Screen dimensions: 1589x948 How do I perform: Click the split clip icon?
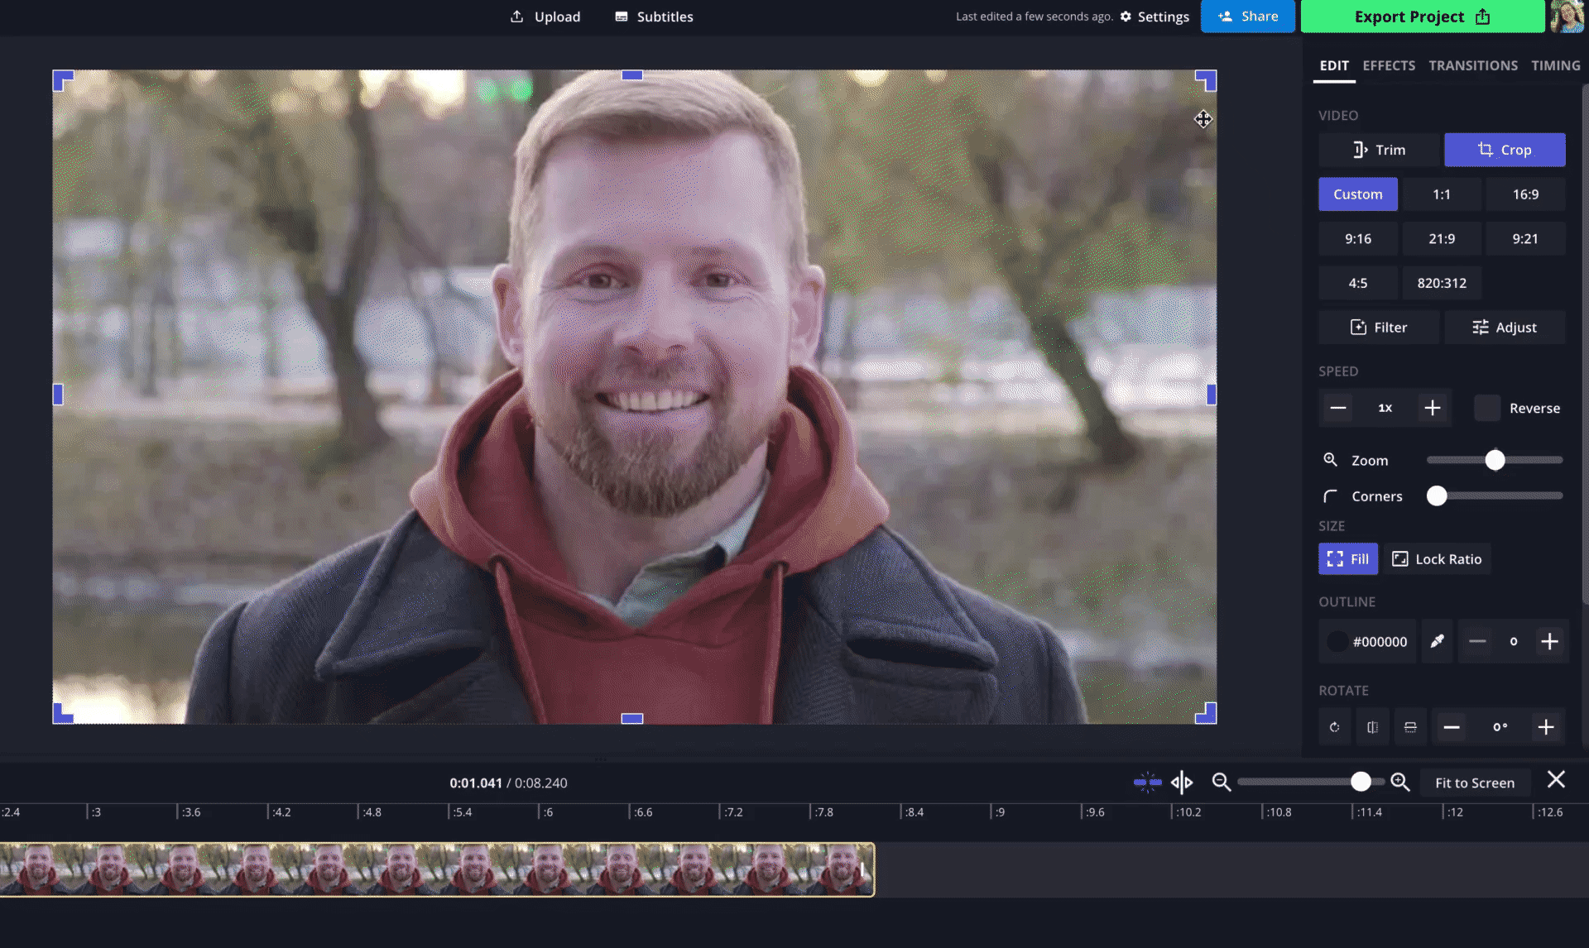1182,782
